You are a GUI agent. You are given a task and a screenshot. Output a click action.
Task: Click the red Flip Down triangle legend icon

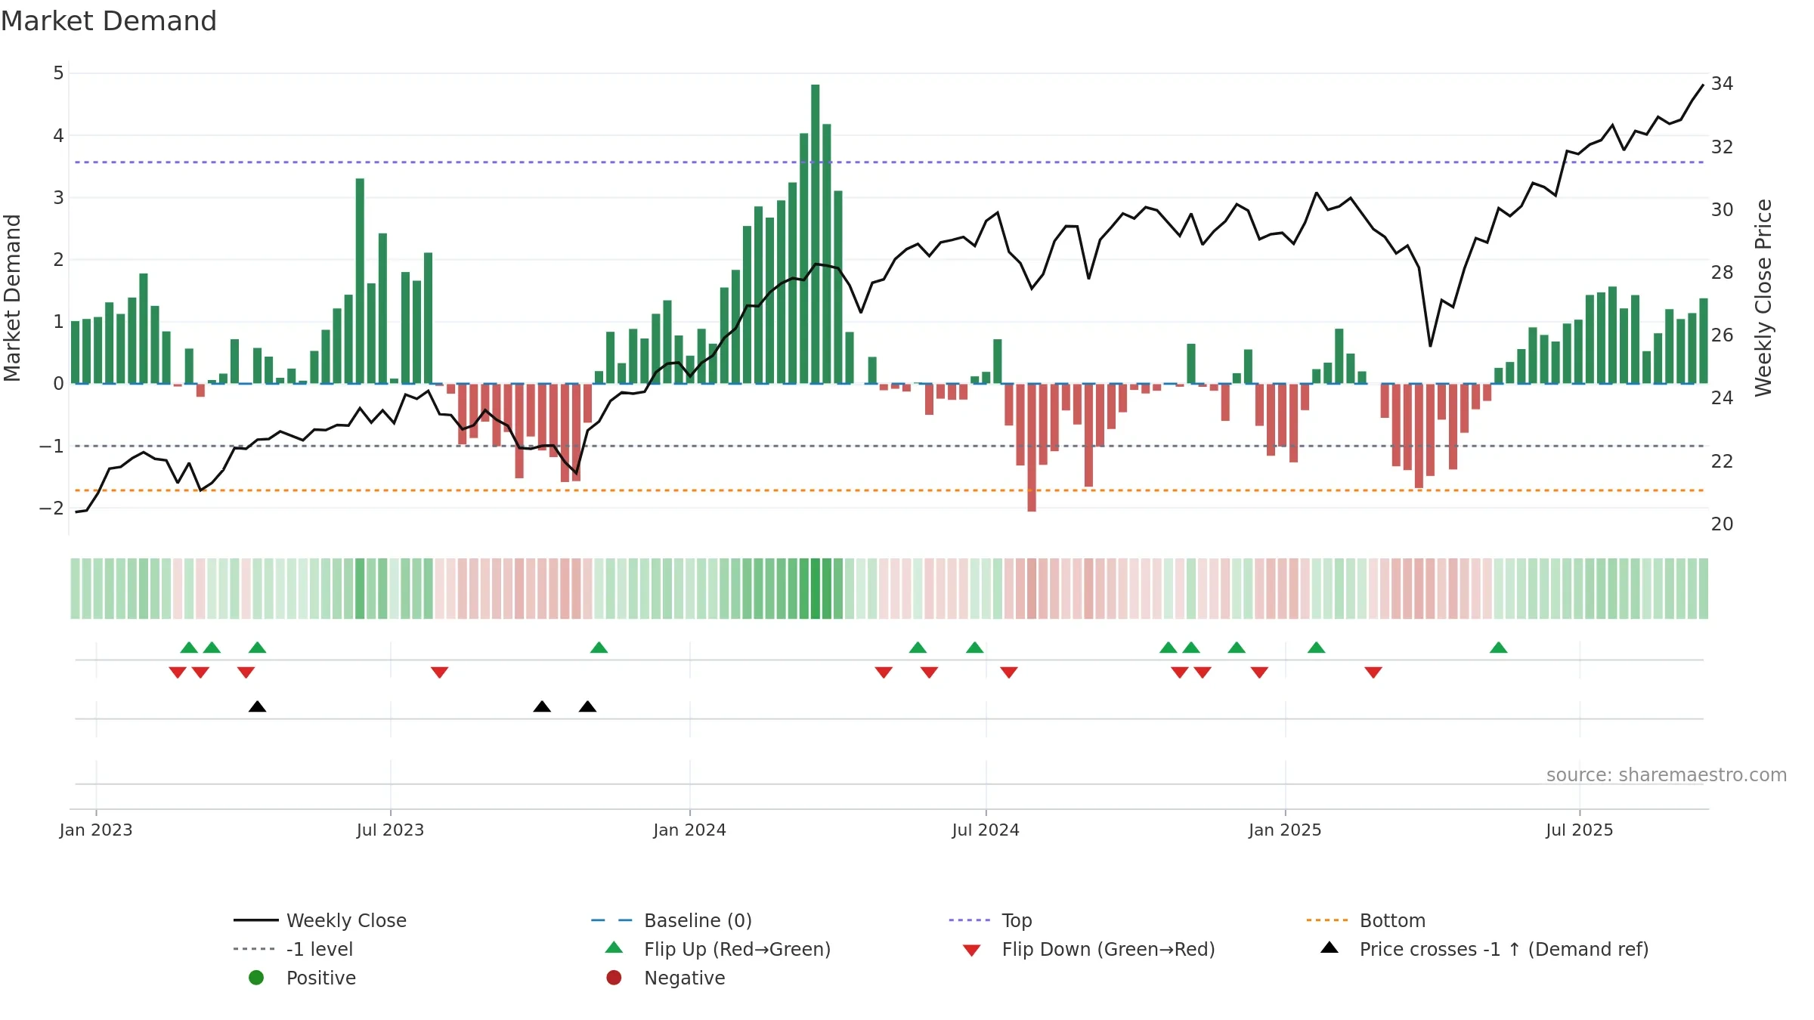tap(972, 950)
